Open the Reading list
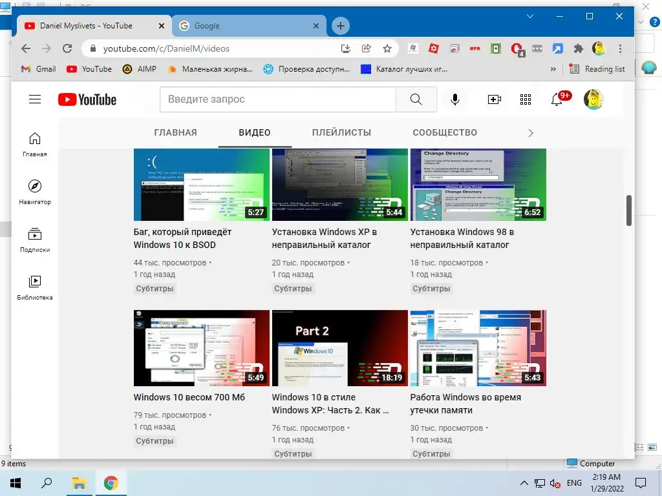Viewport: 662px width, 496px height. coord(597,68)
